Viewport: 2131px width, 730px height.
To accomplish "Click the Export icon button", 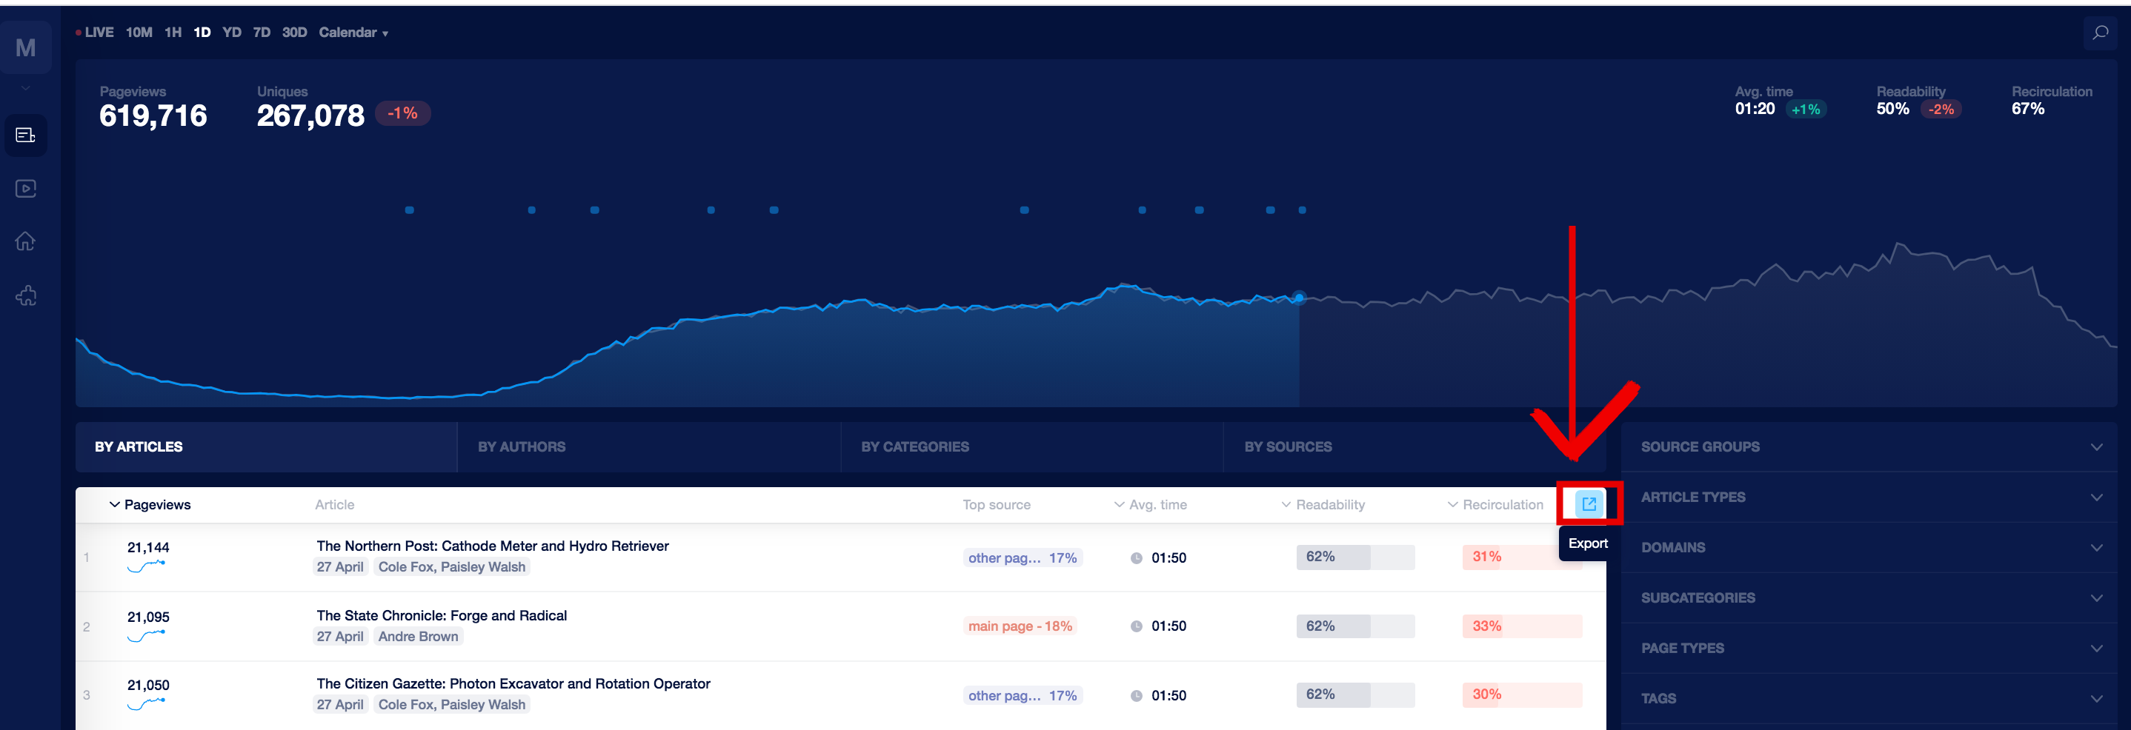I will coord(1589,503).
